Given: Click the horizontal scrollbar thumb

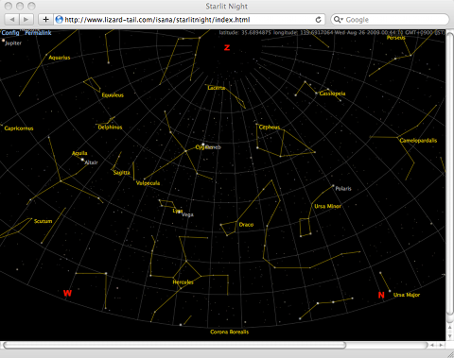Looking at the screenshot, I should (174, 345).
